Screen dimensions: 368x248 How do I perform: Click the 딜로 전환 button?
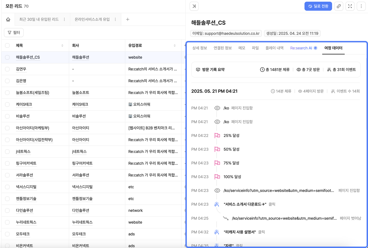click(x=318, y=6)
